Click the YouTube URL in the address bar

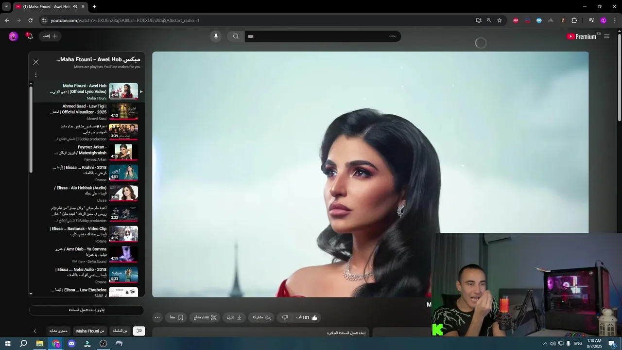click(x=125, y=20)
